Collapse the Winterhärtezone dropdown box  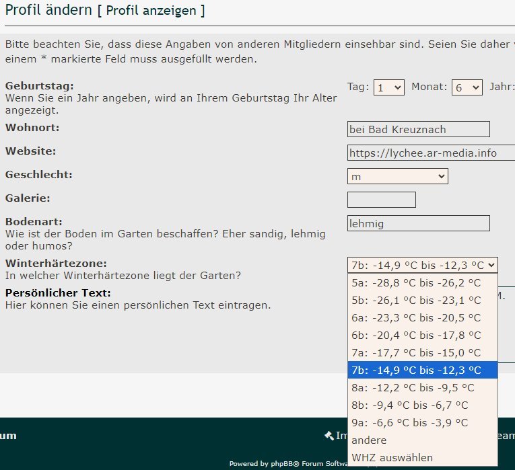pos(422,265)
